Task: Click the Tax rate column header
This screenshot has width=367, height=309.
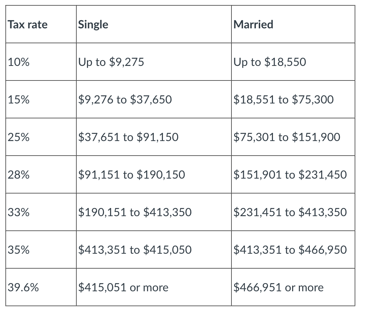Action: 28,24
